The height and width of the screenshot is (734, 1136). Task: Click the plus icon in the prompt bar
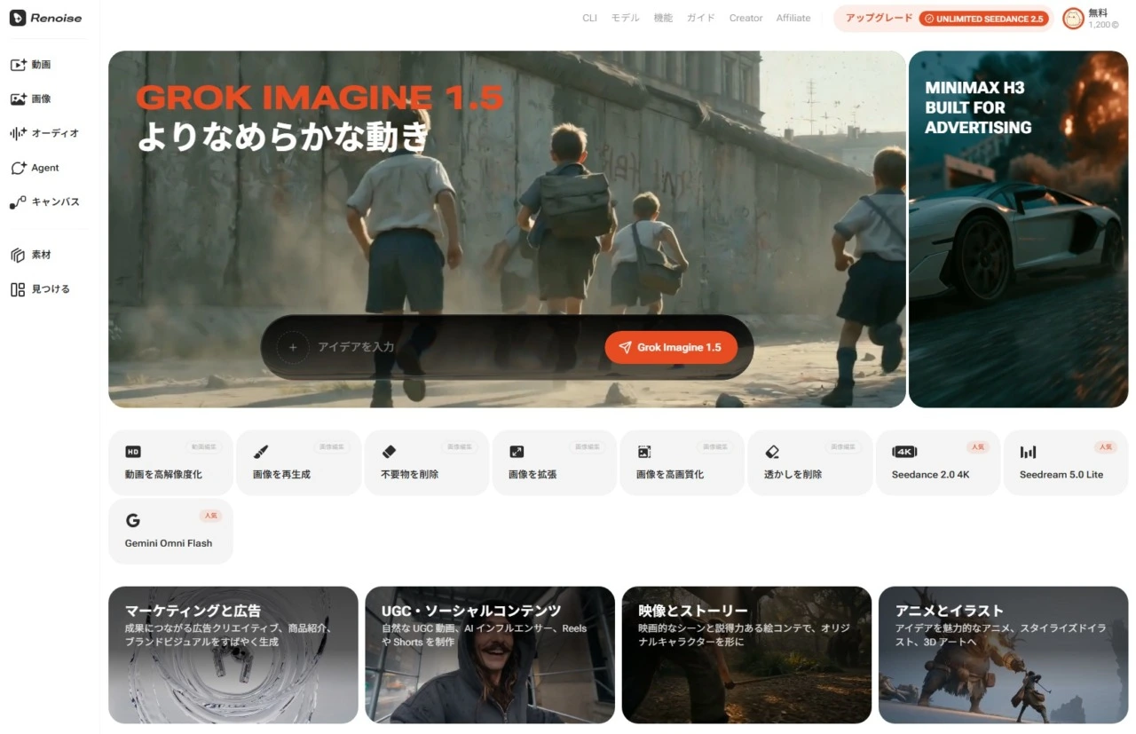[293, 347]
